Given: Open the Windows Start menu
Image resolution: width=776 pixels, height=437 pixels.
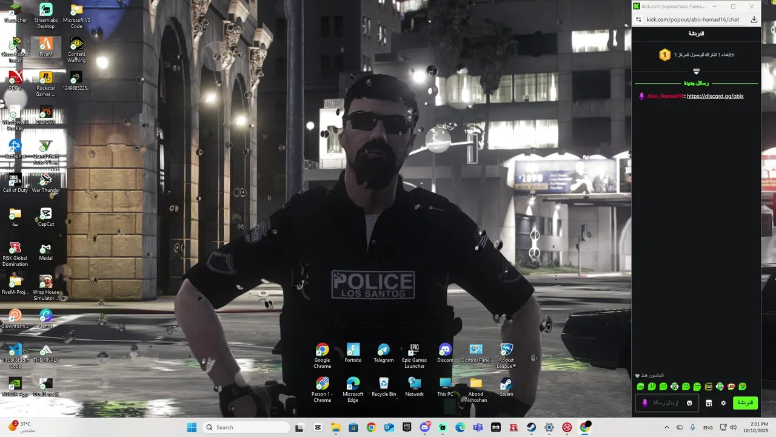Looking at the screenshot, I should [192, 427].
